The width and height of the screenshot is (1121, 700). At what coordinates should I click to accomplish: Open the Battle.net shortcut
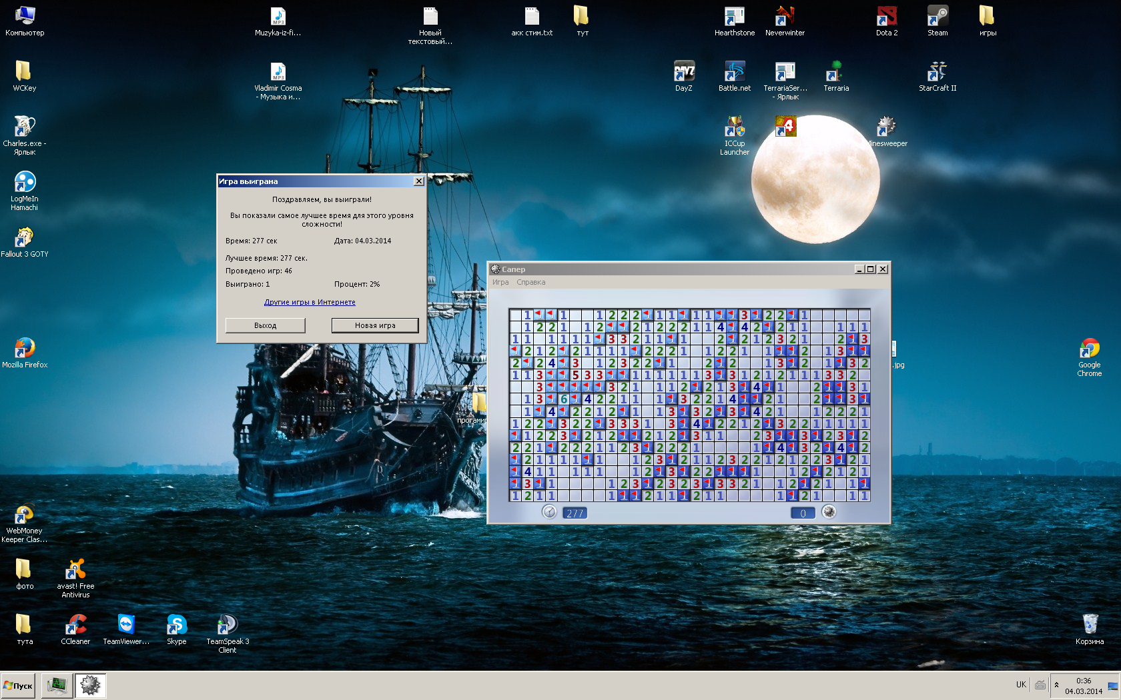734,72
